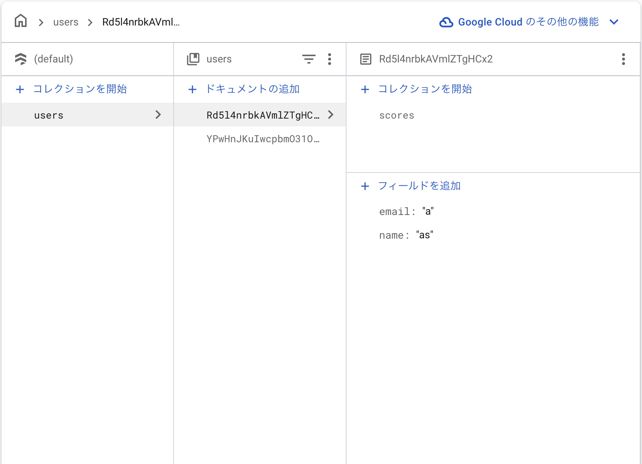The image size is (642, 464).
Task: Click the (default) database header title
Action: pos(54,59)
